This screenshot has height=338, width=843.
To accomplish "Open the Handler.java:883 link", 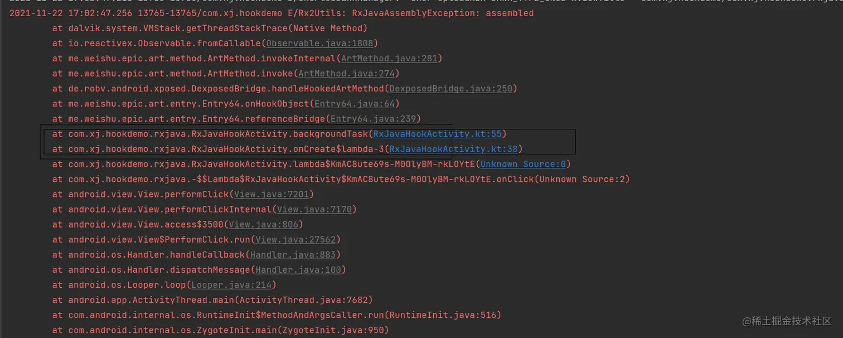I will [293, 254].
